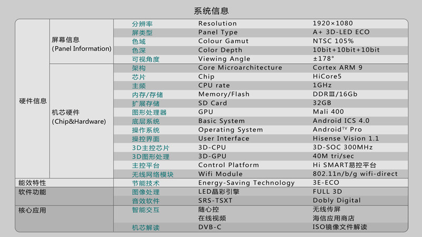Image resolution: width=422 pixels, height=237 pixels.
Task: Click the 802.11n/b/g wifi-direct value
Action: pyautogui.click(x=355, y=174)
